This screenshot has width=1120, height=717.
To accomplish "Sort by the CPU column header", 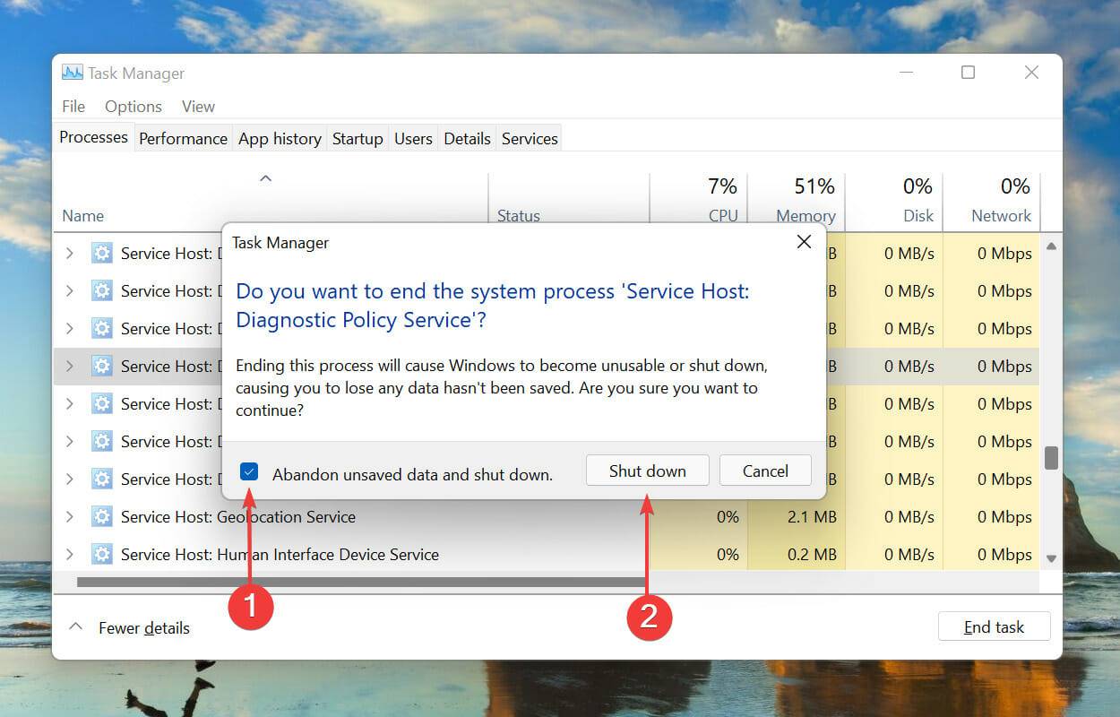I will tap(722, 216).
